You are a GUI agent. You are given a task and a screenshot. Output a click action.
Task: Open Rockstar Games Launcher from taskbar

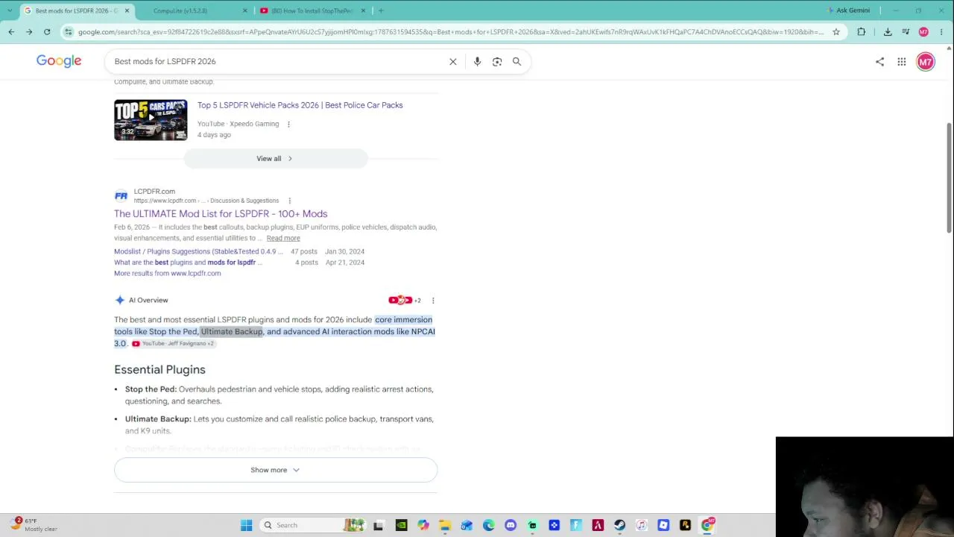[685, 525]
